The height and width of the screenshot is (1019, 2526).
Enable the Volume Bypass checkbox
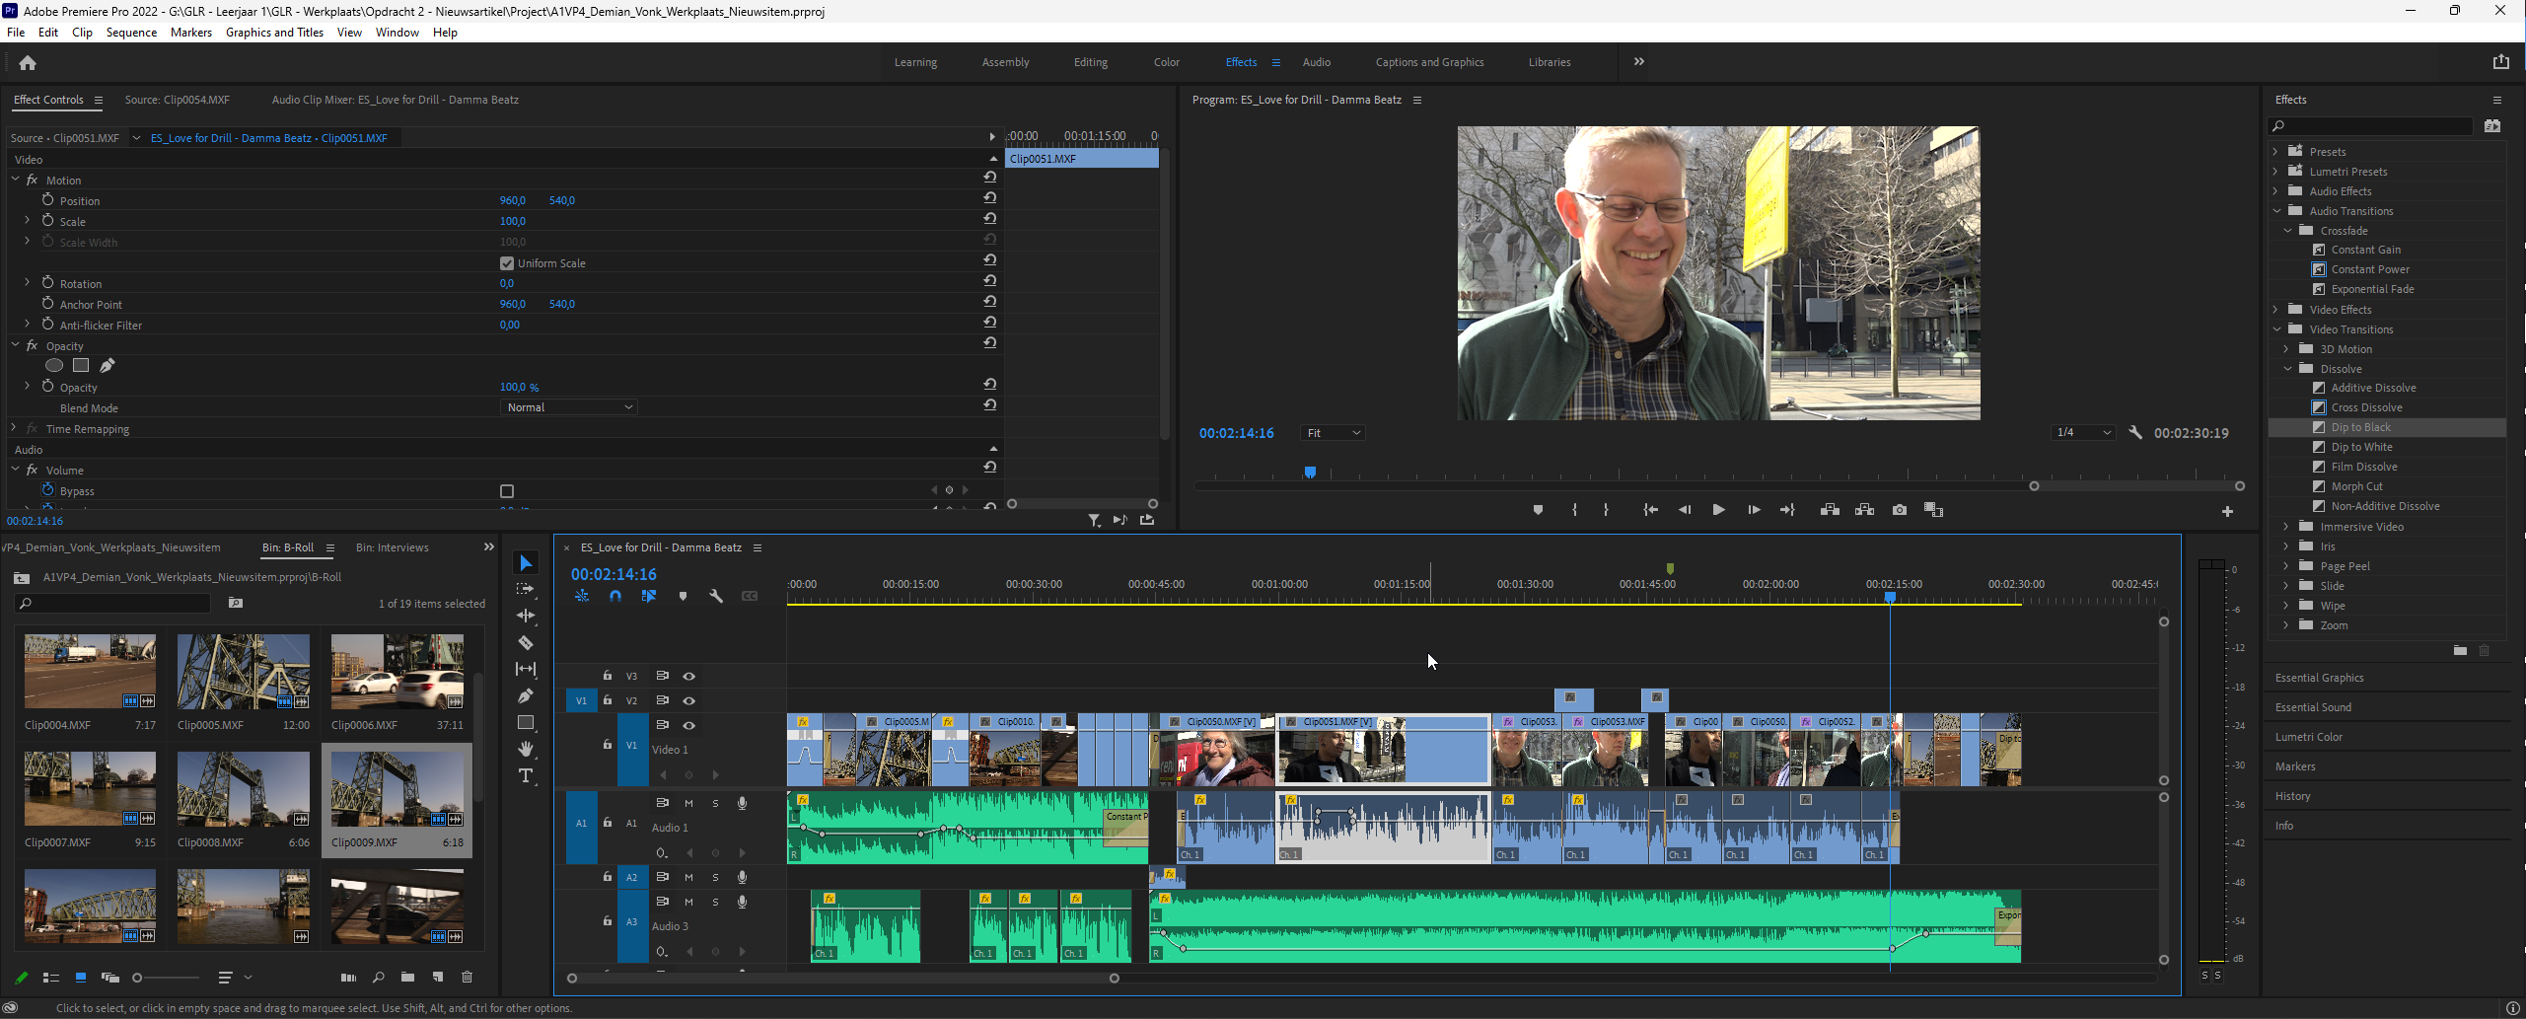(x=507, y=491)
